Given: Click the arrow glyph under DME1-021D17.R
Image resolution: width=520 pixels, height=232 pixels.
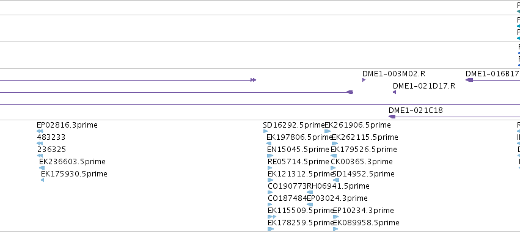Looking at the screenshot, I should tap(394, 92).
